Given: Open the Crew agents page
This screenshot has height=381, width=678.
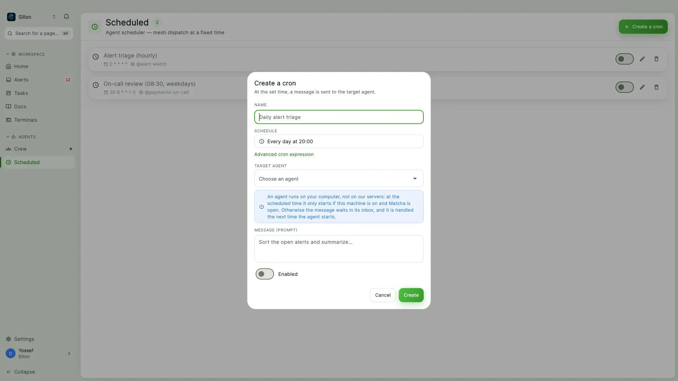Looking at the screenshot, I should [38, 149].
